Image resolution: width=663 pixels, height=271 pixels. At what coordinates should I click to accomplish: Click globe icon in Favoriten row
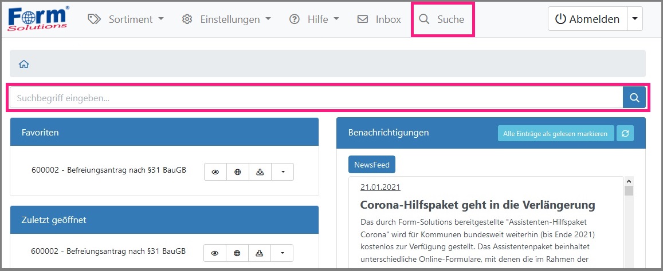pyautogui.click(x=238, y=172)
